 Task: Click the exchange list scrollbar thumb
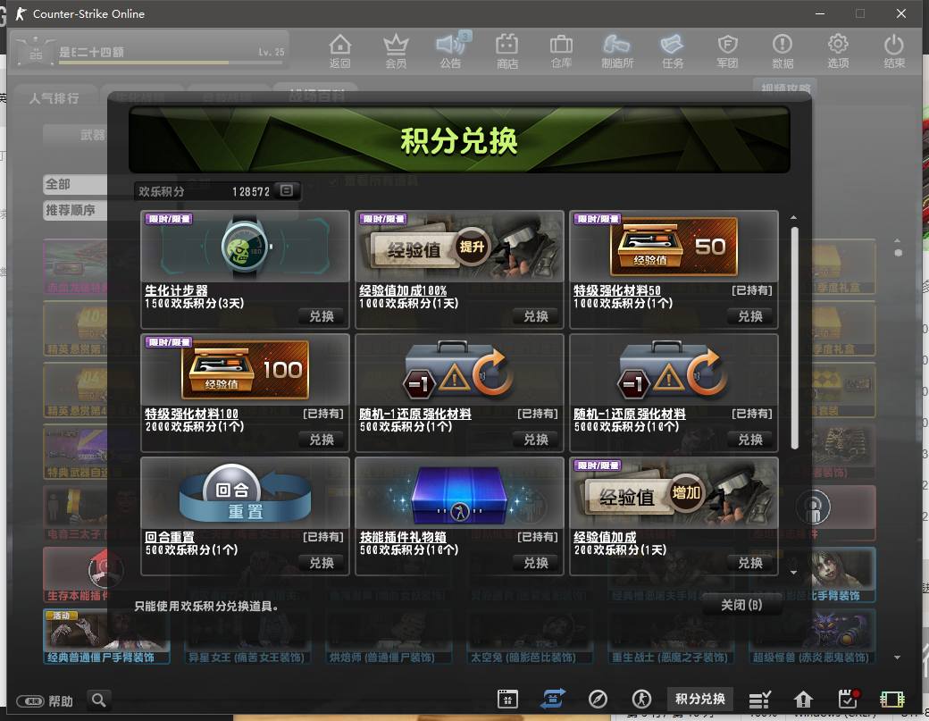coord(794,338)
